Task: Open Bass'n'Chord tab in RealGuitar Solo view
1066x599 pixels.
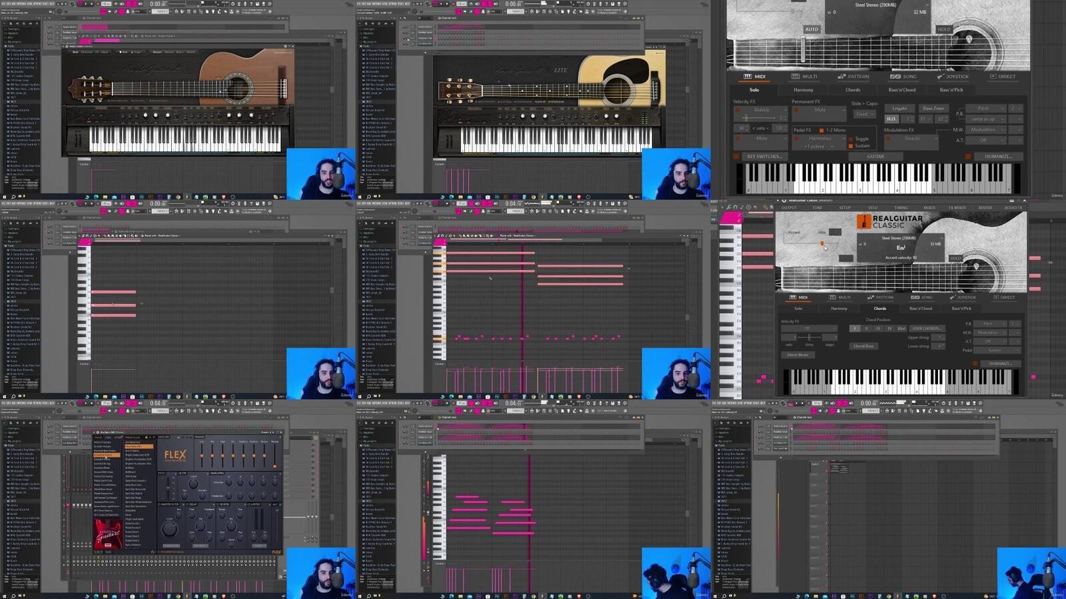Action: coord(902,90)
